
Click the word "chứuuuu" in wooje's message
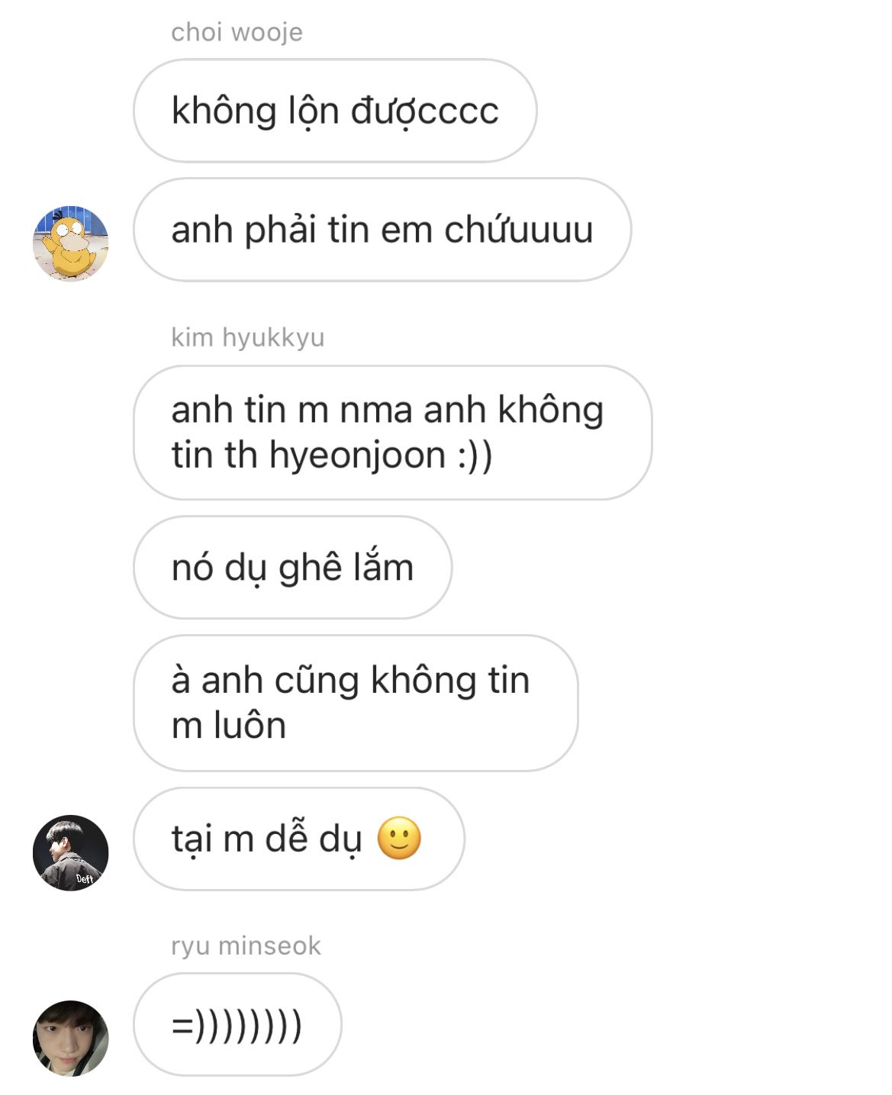point(519,230)
